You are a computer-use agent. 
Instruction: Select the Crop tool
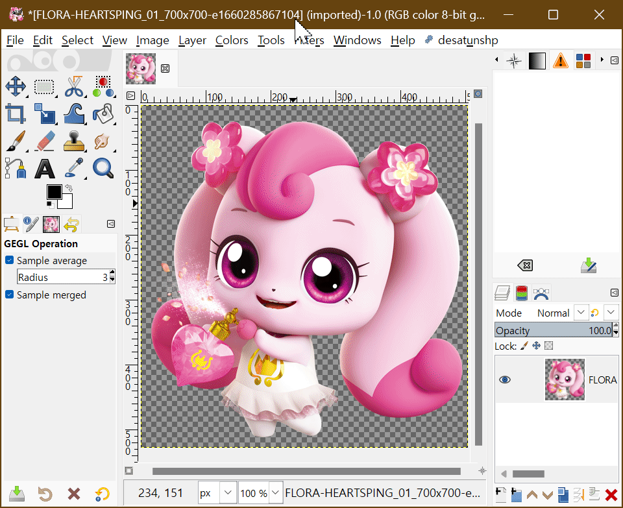point(16,114)
